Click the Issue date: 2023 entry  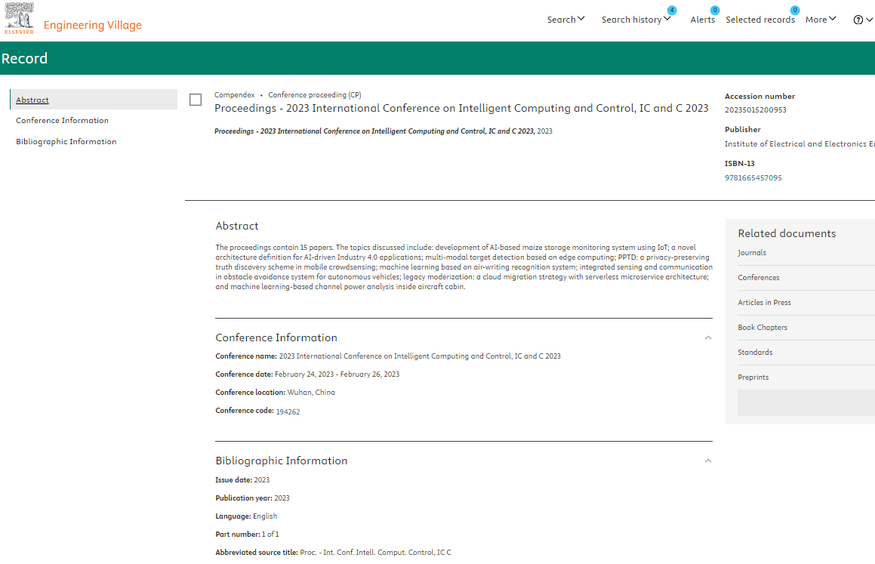coord(242,479)
